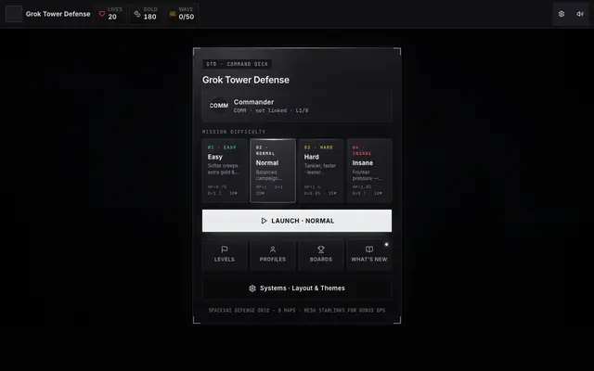
Task: Click the 'MISSION DIFFICULTY' label
Action: tap(234, 132)
